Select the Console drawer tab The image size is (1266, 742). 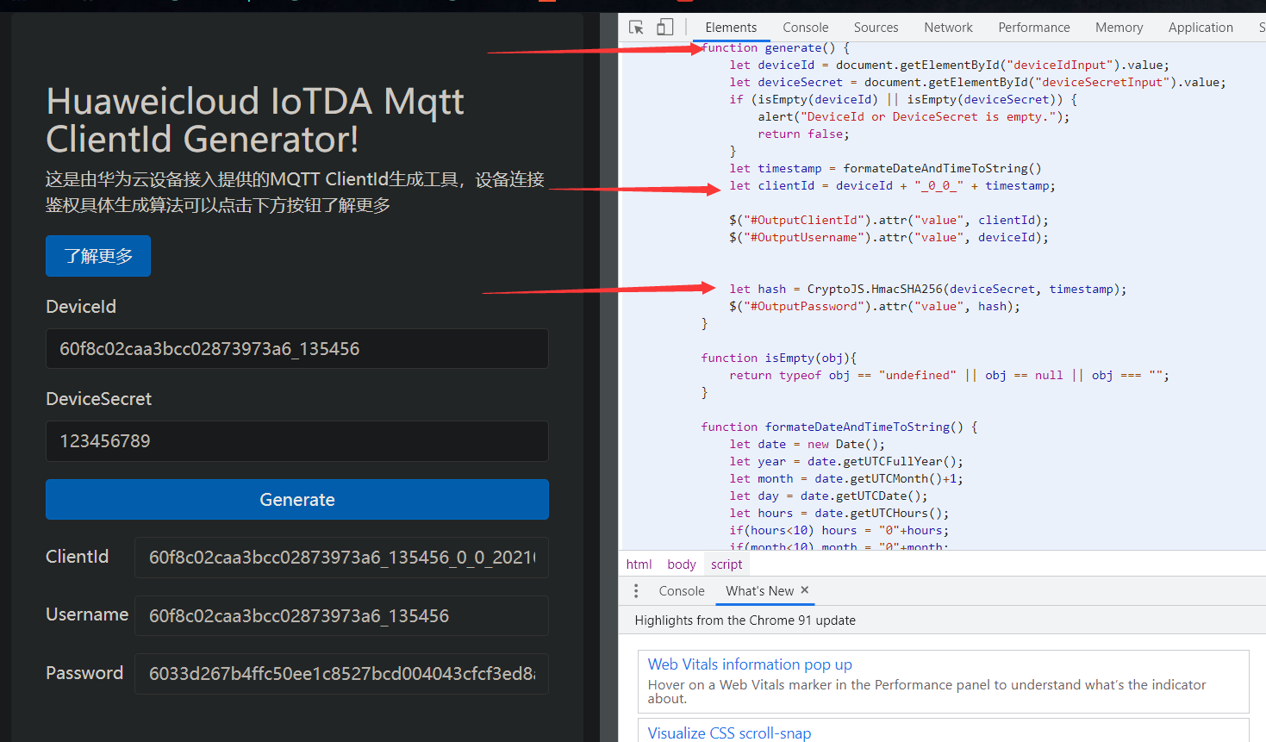click(682, 591)
